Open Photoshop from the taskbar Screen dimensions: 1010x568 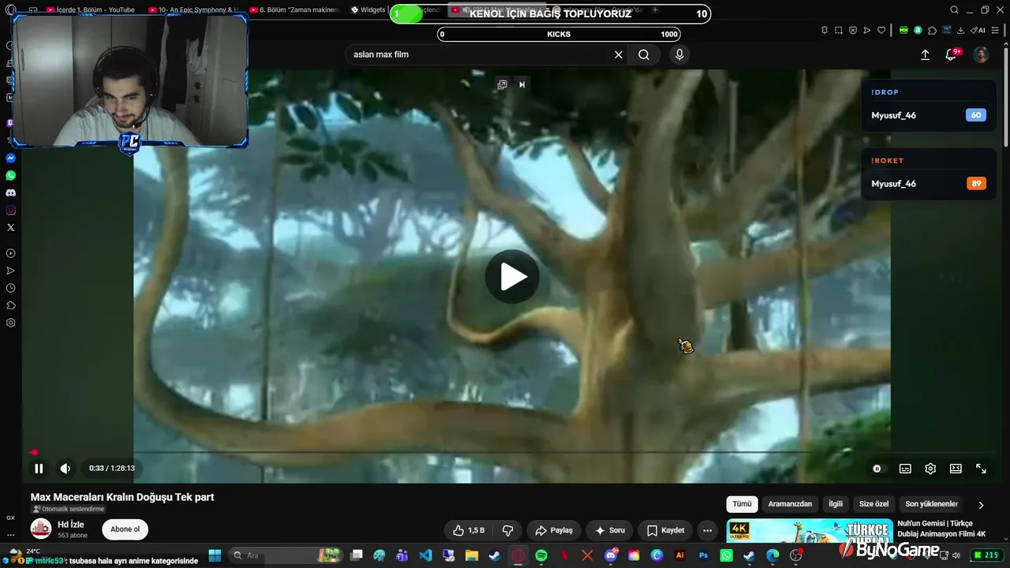tap(703, 555)
